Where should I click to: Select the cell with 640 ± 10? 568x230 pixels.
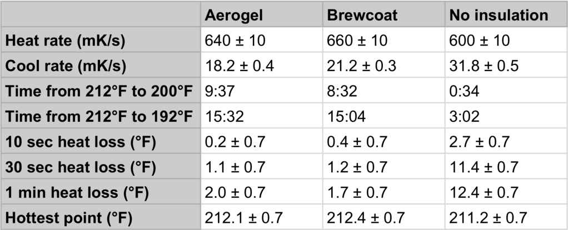[x=235, y=40]
